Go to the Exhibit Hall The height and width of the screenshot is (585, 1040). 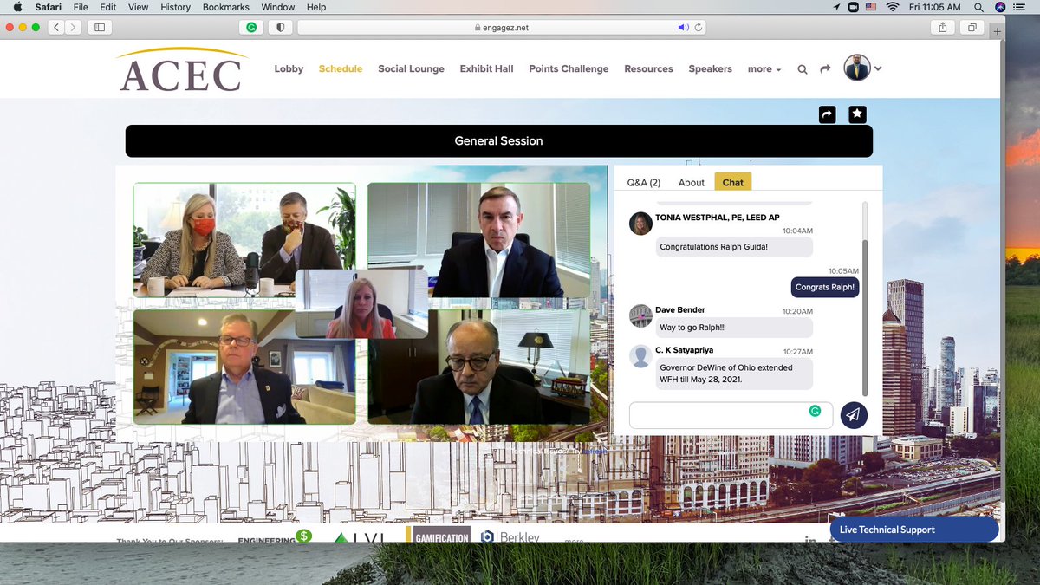[486, 68]
